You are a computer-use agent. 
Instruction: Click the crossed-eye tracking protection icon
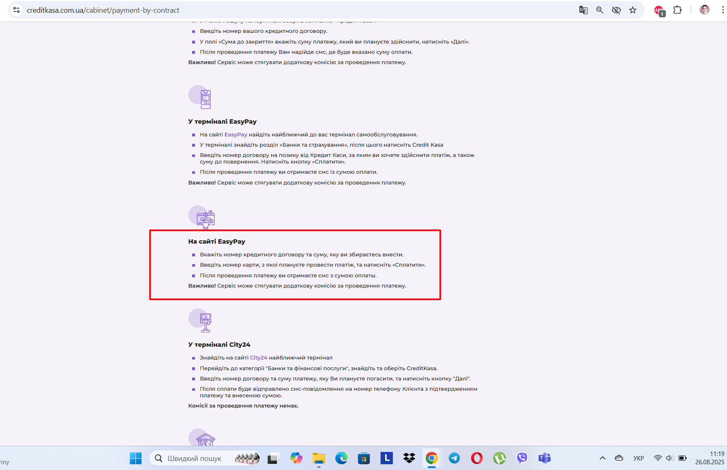tap(616, 10)
